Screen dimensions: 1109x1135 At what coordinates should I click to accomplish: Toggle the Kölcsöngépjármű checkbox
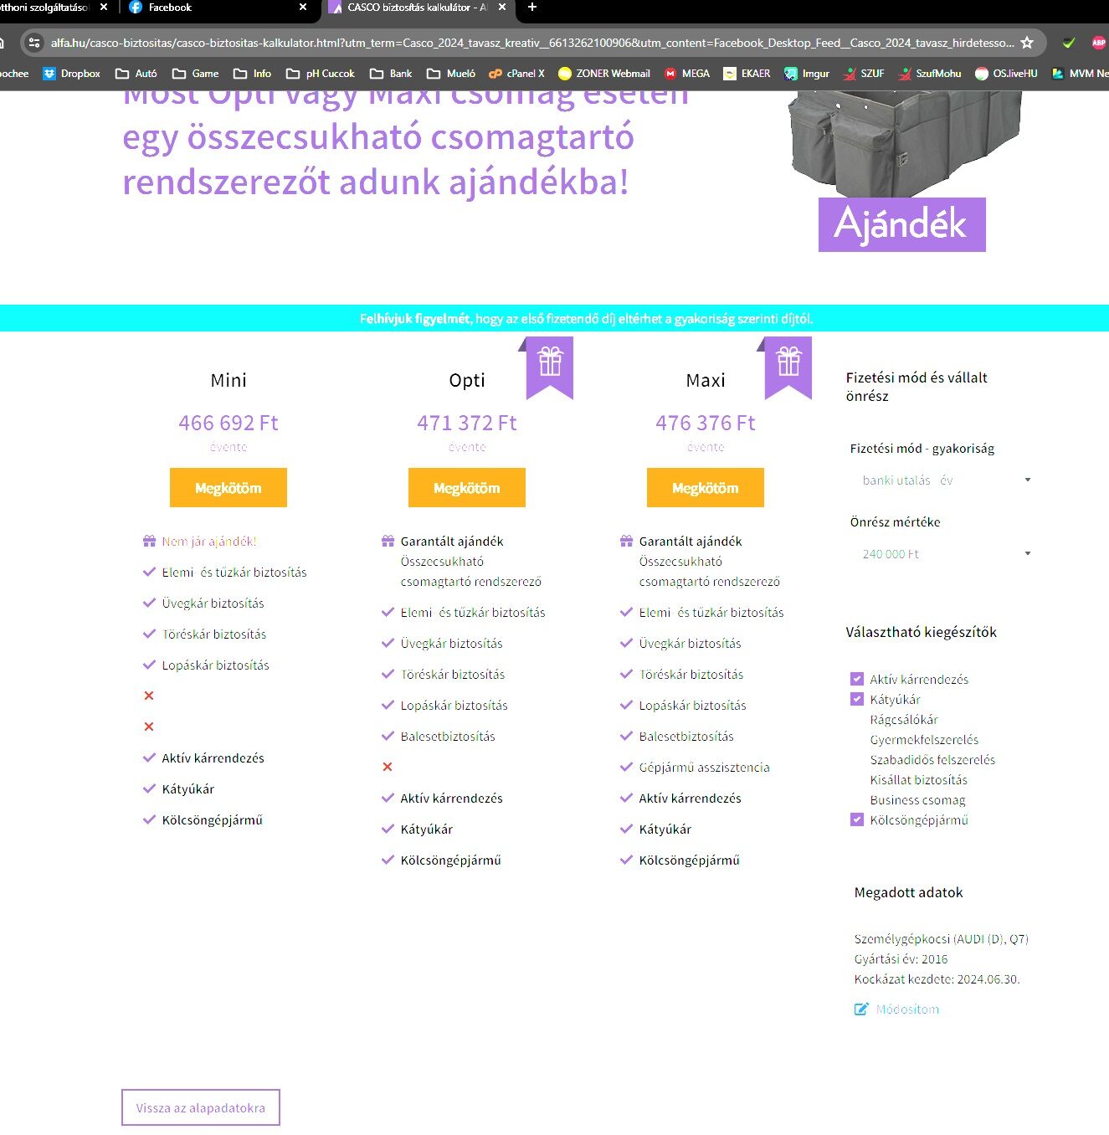pyautogui.click(x=857, y=819)
